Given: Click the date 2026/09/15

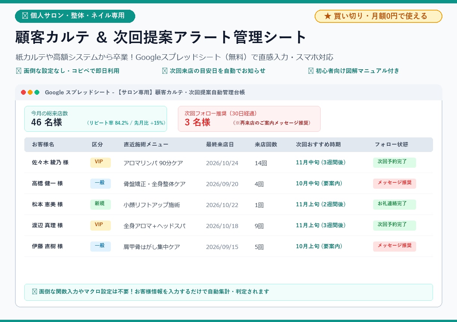Looking at the screenshot, I should pos(222,247).
